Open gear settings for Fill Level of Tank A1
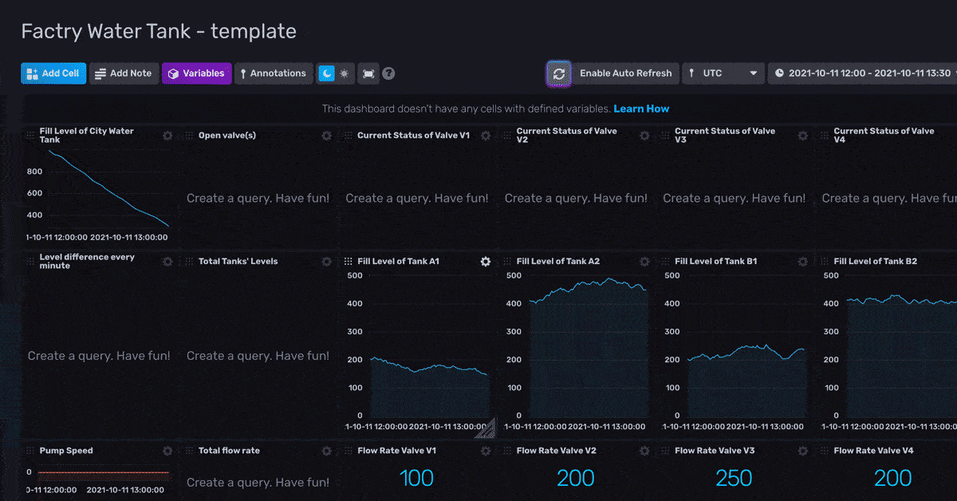 485,262
